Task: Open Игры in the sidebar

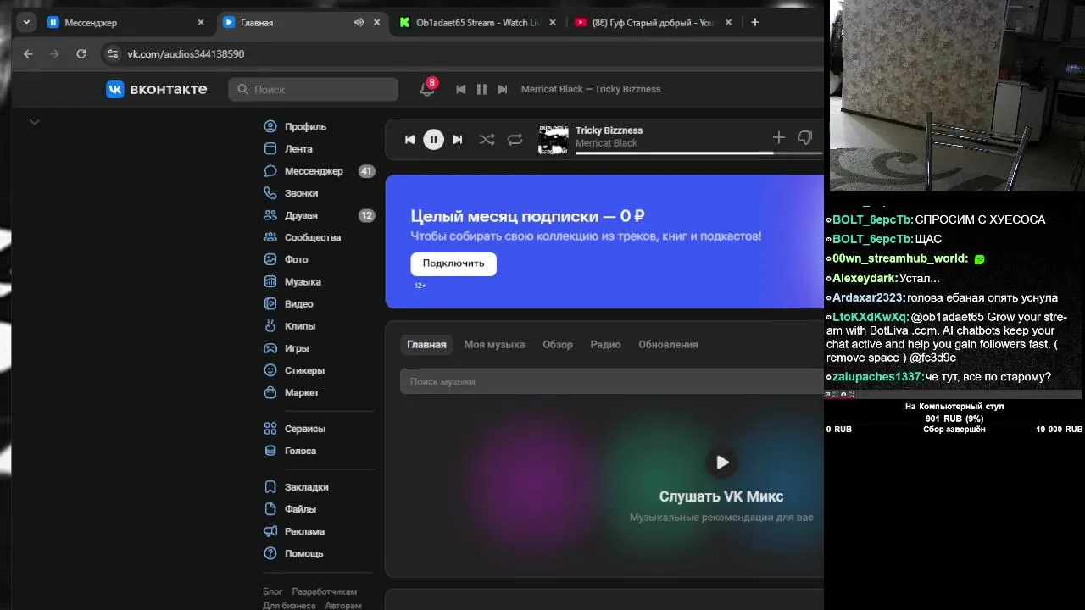Action: (x=287, y=348)
